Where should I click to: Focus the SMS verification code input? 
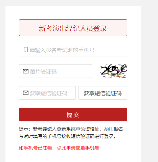tap(47, 93)
